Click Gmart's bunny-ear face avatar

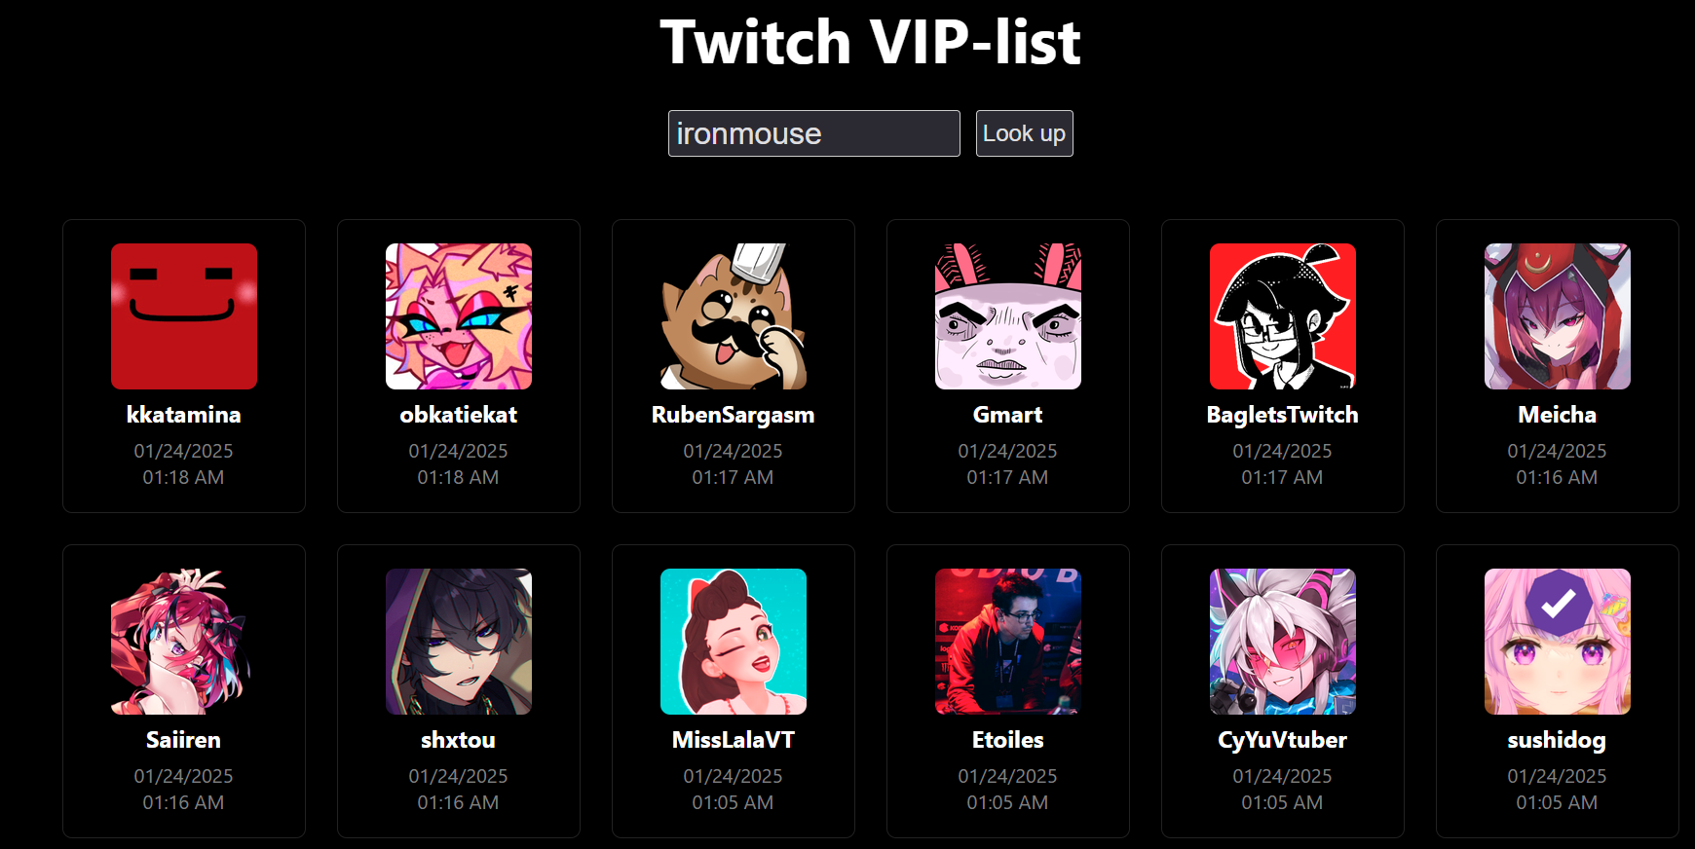click(x=1008, y=316)
